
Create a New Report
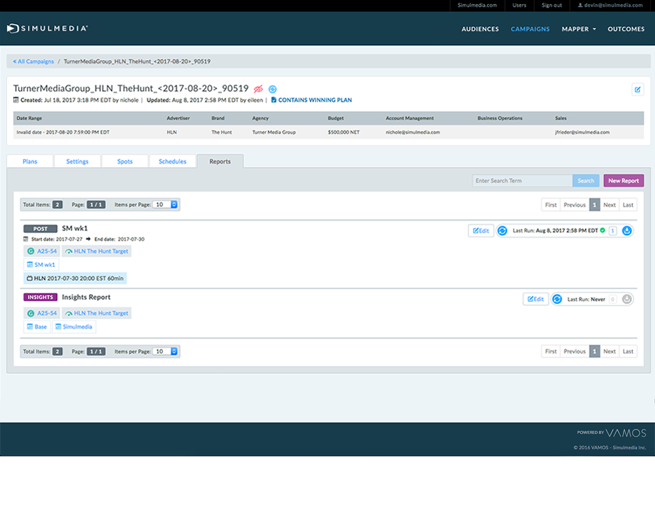(624, 181)
